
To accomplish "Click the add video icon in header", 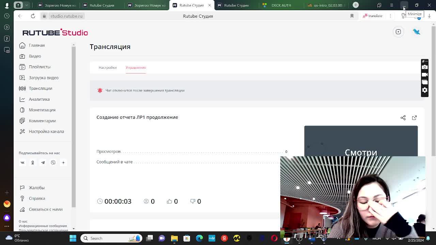I will [398, 32].
